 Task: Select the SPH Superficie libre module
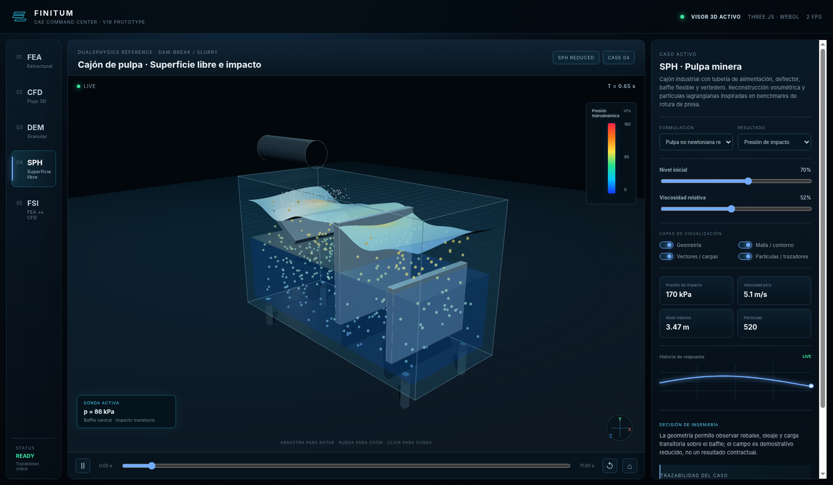34,168
